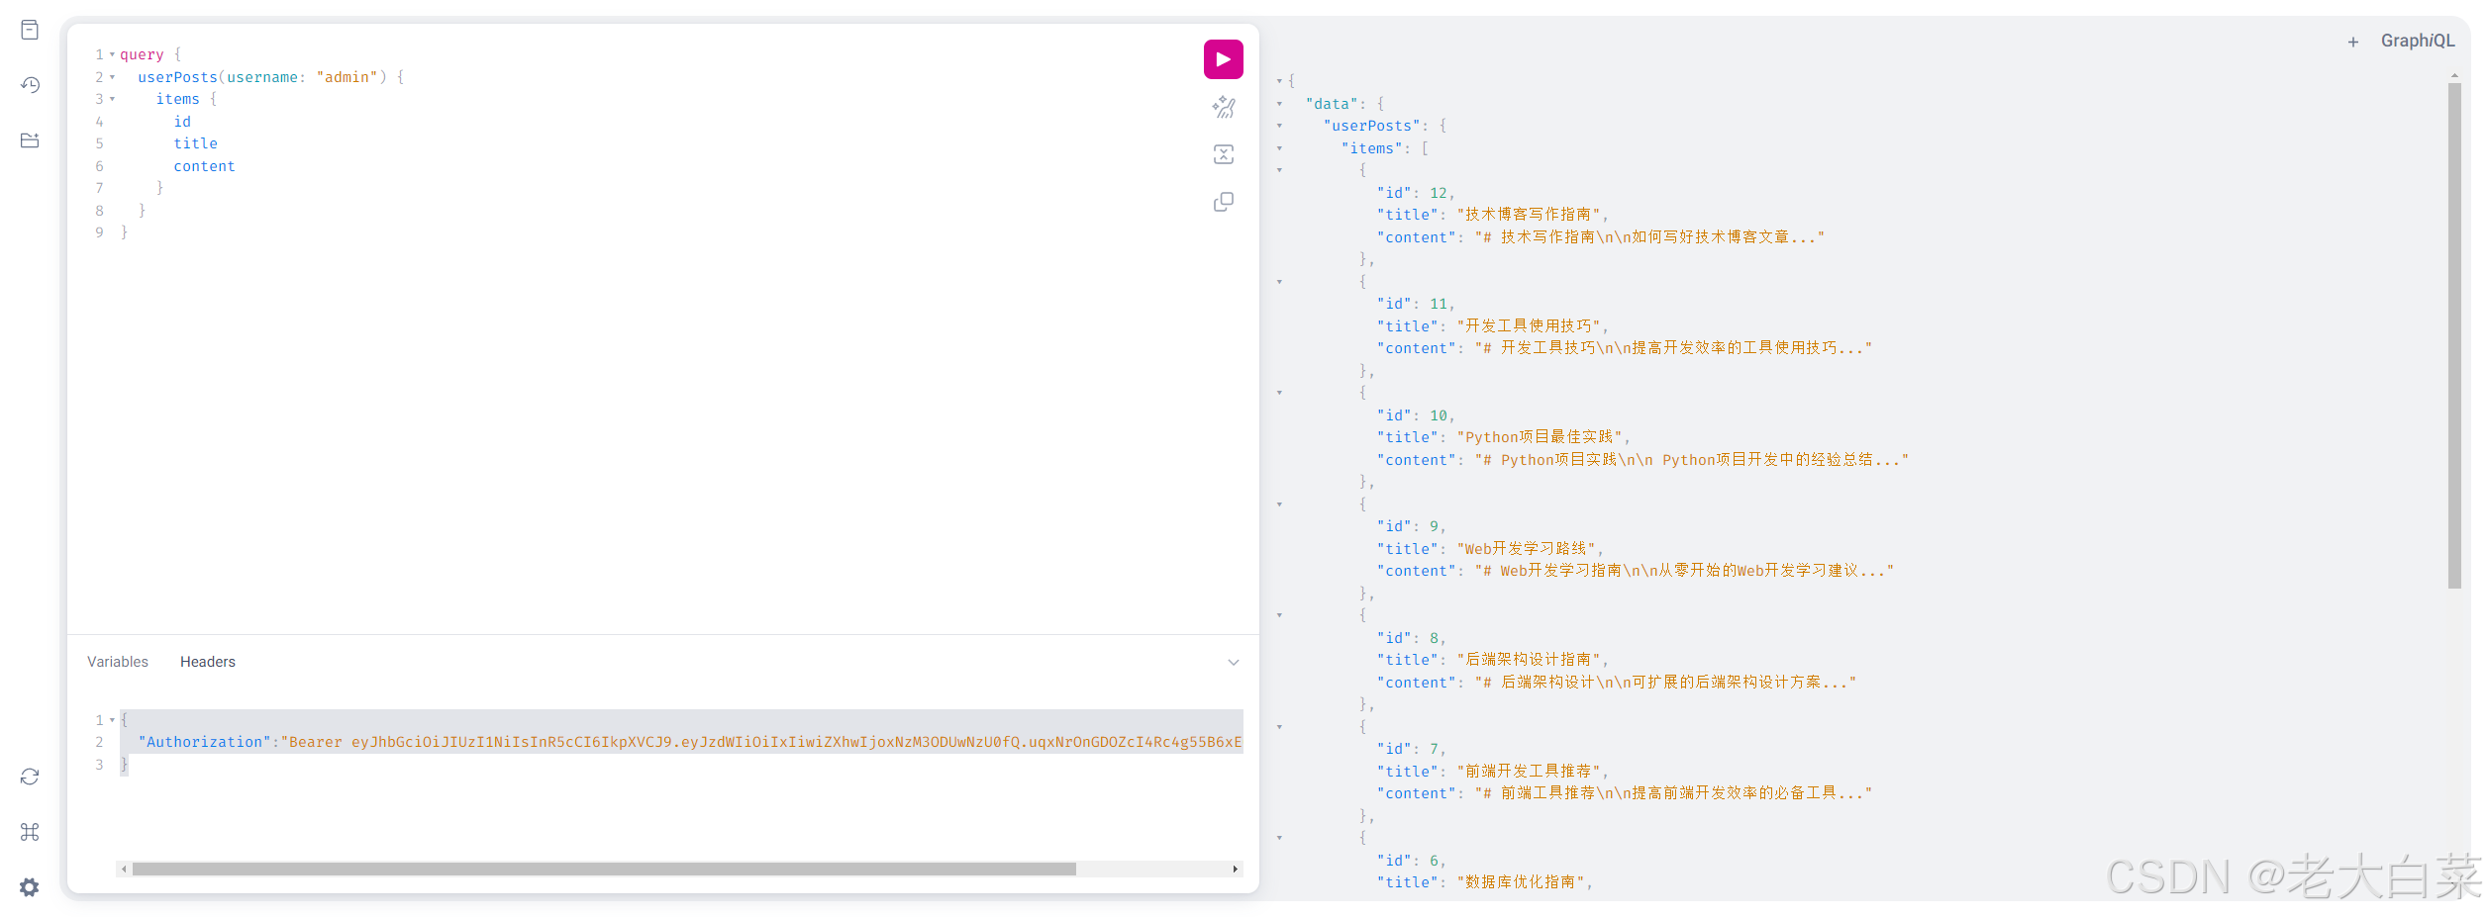Open the keyboard shortcuts dialog icon
This screenshot has width=2487, height=917.
[x=30, y=832]
